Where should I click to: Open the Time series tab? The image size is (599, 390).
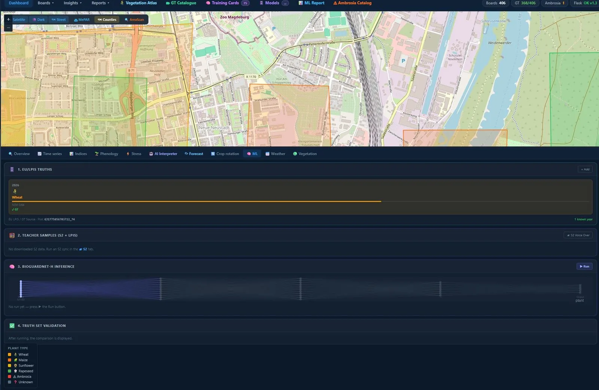point(50,154)
